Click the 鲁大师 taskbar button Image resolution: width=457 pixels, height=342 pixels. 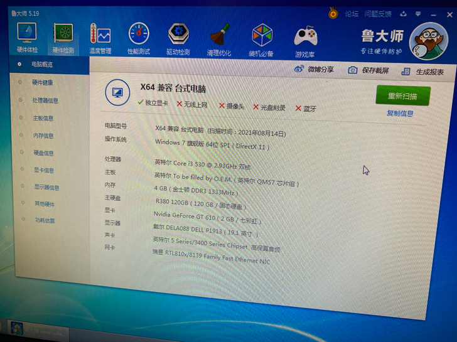38,330
